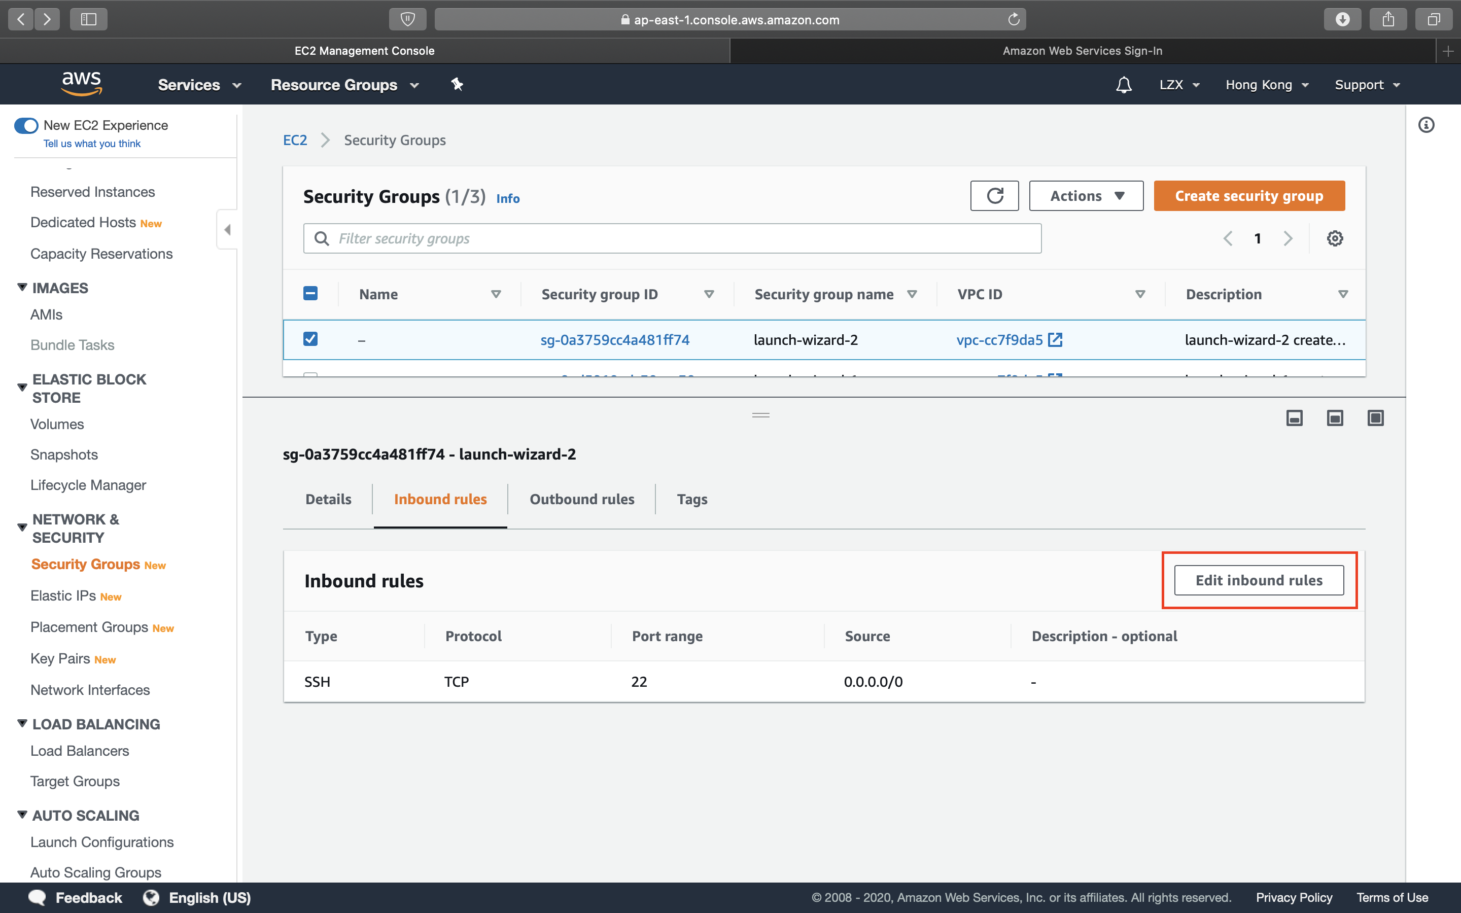Viewport: 1461px width, 913px height.
Task: Open security group sg-0a3759cc4a481ff74 link
Action: coord(614,340)
